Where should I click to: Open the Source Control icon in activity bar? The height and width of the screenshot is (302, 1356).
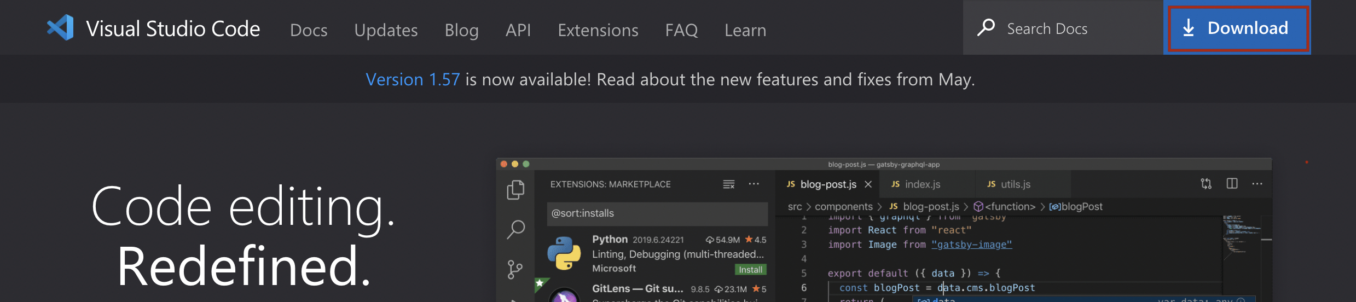(515, 269)
